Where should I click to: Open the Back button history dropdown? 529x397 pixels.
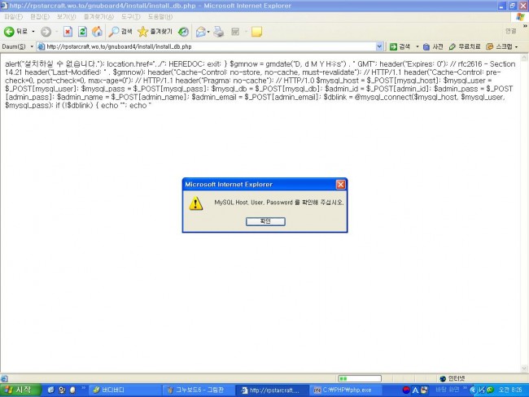click(x=33, y=32)
